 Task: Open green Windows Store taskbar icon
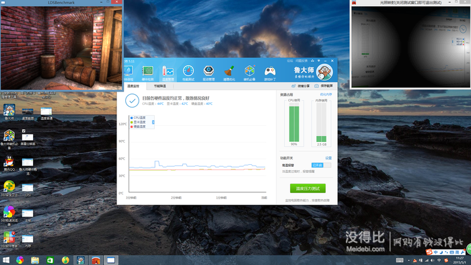pyautogui.click(x=50, y=260)
